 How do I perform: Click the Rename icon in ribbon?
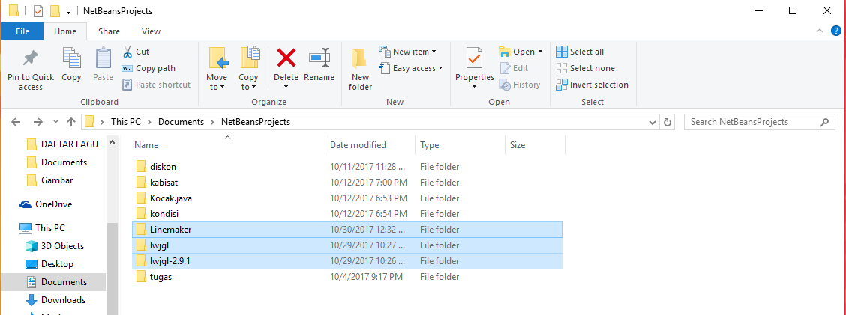319,58
